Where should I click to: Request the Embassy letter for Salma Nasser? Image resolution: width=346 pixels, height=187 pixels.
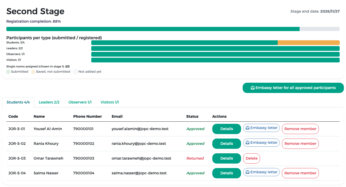point(261,172)
